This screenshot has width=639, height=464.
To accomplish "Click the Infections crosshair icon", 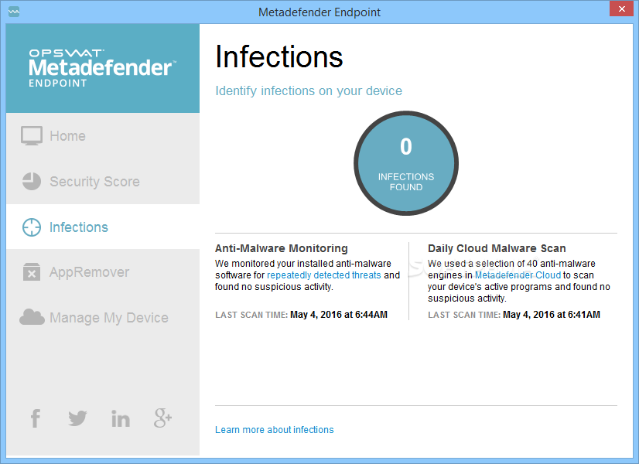I will (x=32, y=227).
